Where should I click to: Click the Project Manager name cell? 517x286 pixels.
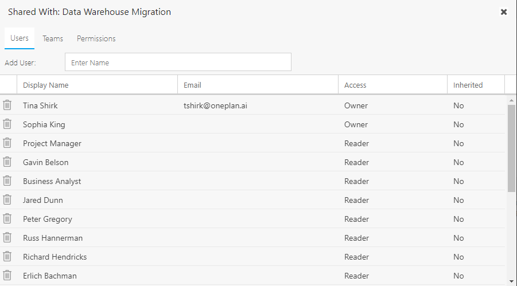click(98, 143)
